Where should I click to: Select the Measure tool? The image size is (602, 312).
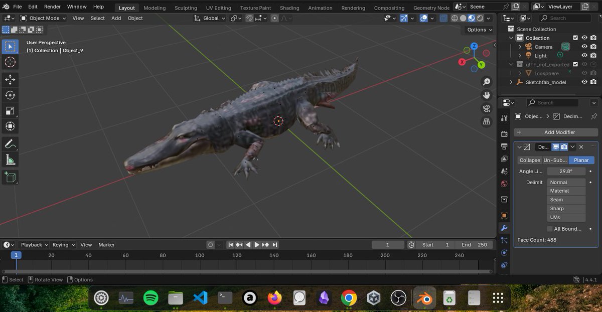pyautogui.click(x=10, y=160)
